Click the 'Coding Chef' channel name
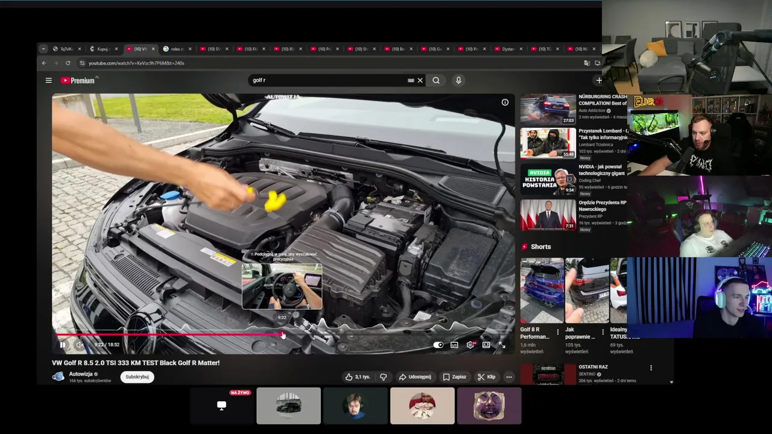The height and width of the screenshot is (434, 772). pos(591,180)
